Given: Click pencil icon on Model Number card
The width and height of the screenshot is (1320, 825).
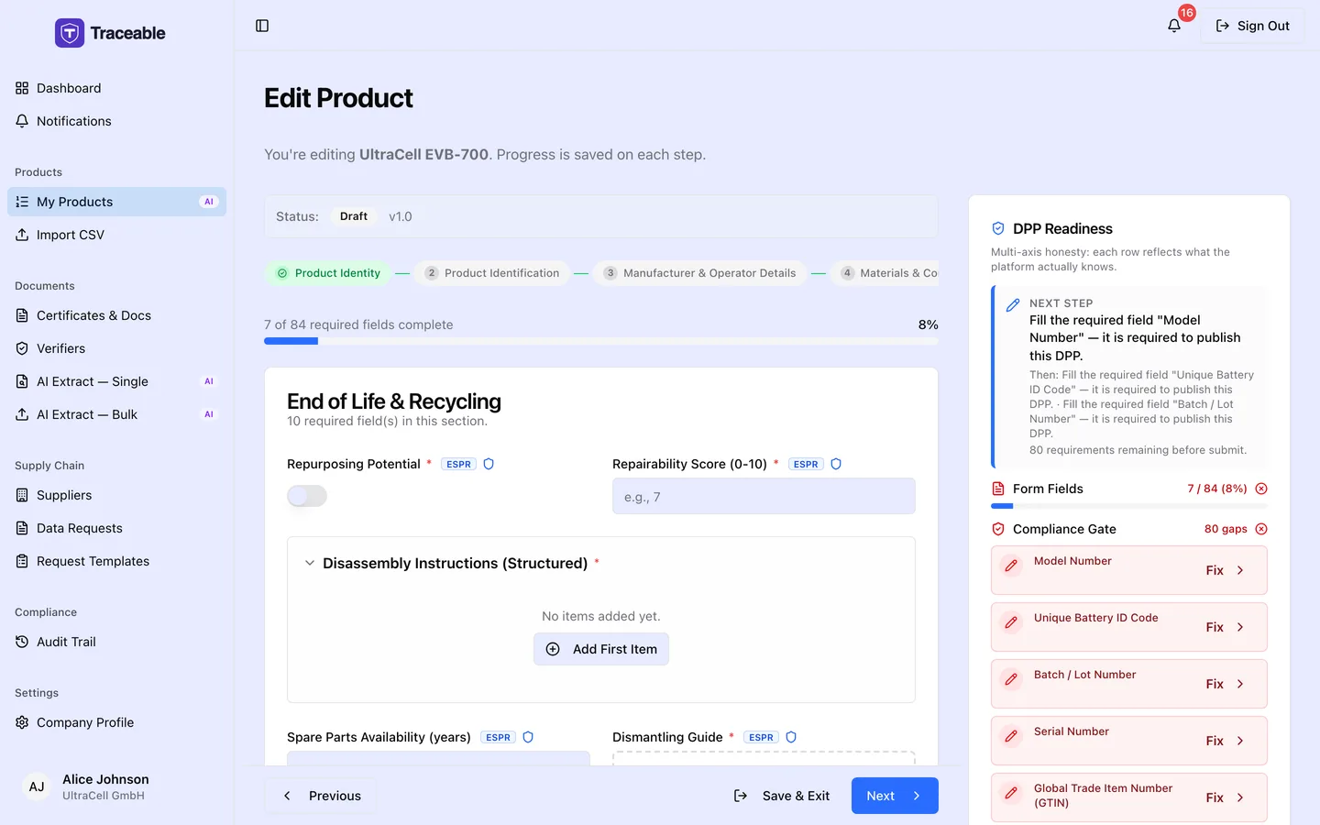Looking at the screenshot, I should [1011, 566].
